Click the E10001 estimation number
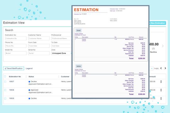This screenshot has width=170, height=113. [x=84, y=14]
